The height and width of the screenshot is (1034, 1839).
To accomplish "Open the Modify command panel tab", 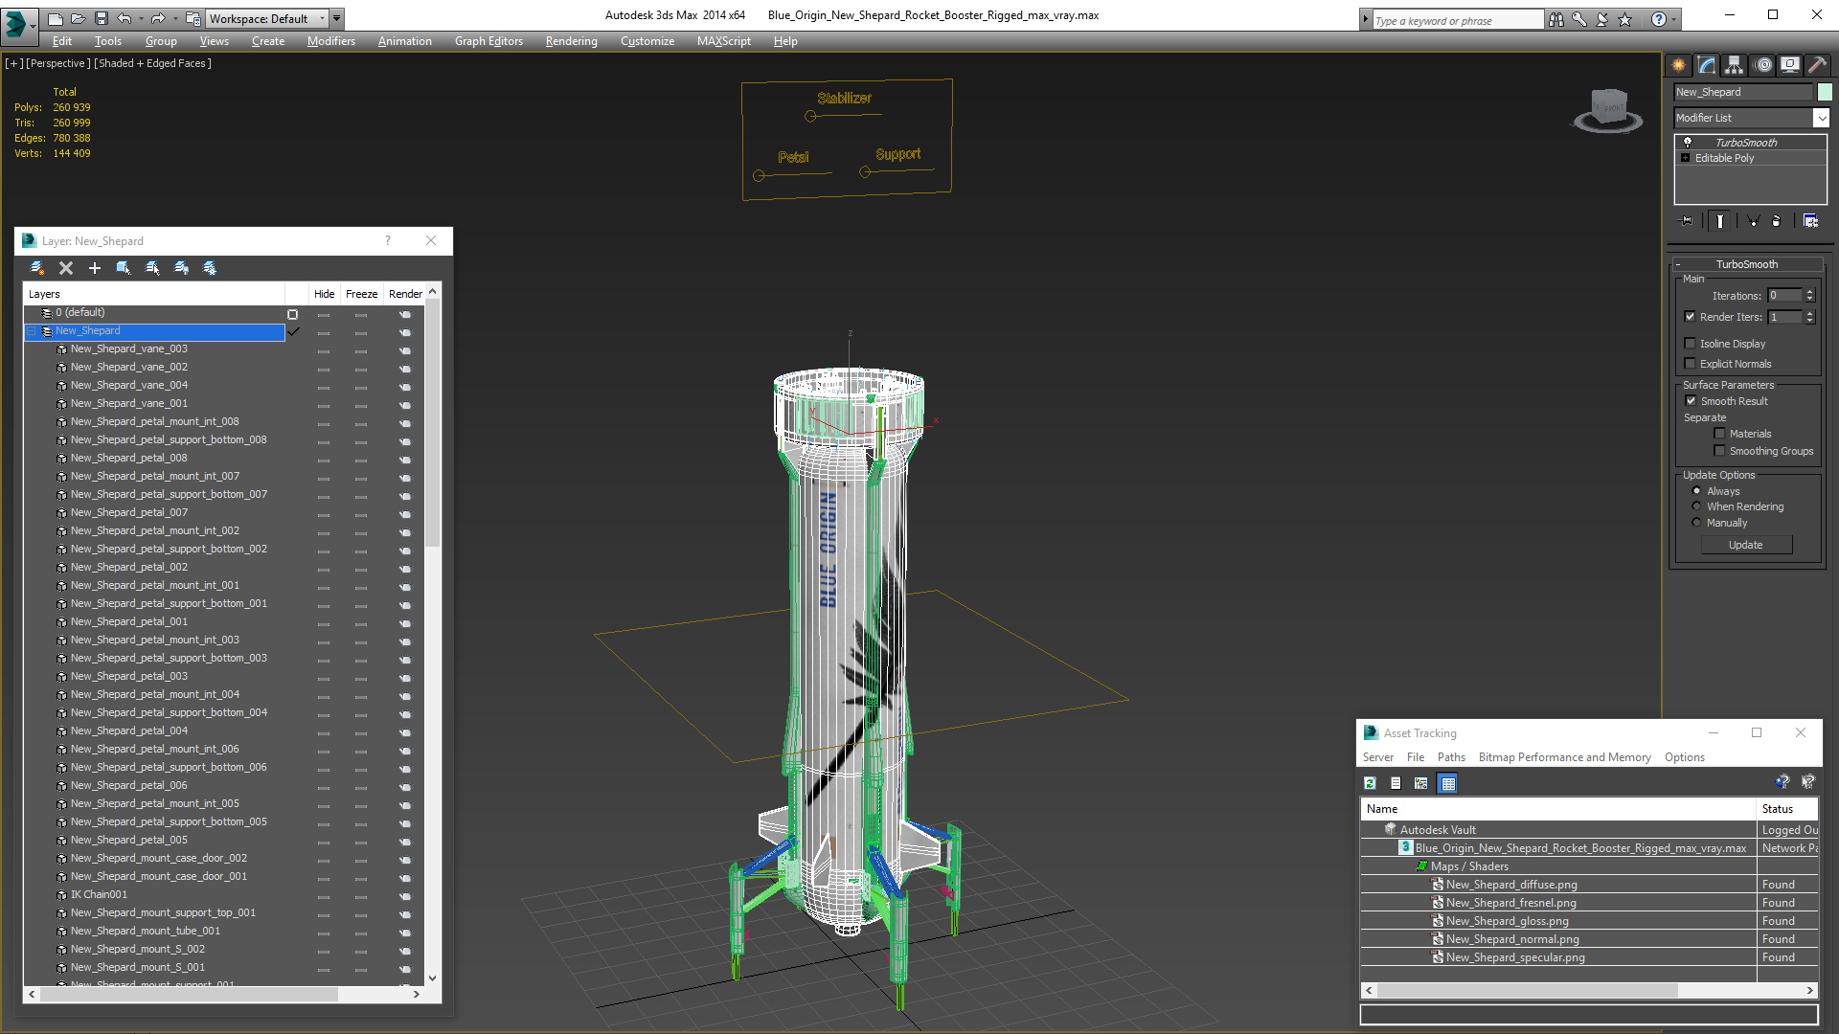I will (x=1707, y=65).
